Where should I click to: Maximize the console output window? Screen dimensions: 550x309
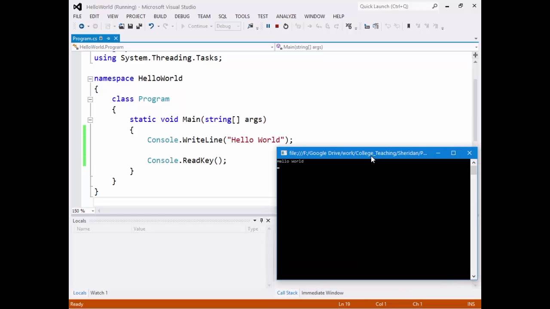pos(453,153)
